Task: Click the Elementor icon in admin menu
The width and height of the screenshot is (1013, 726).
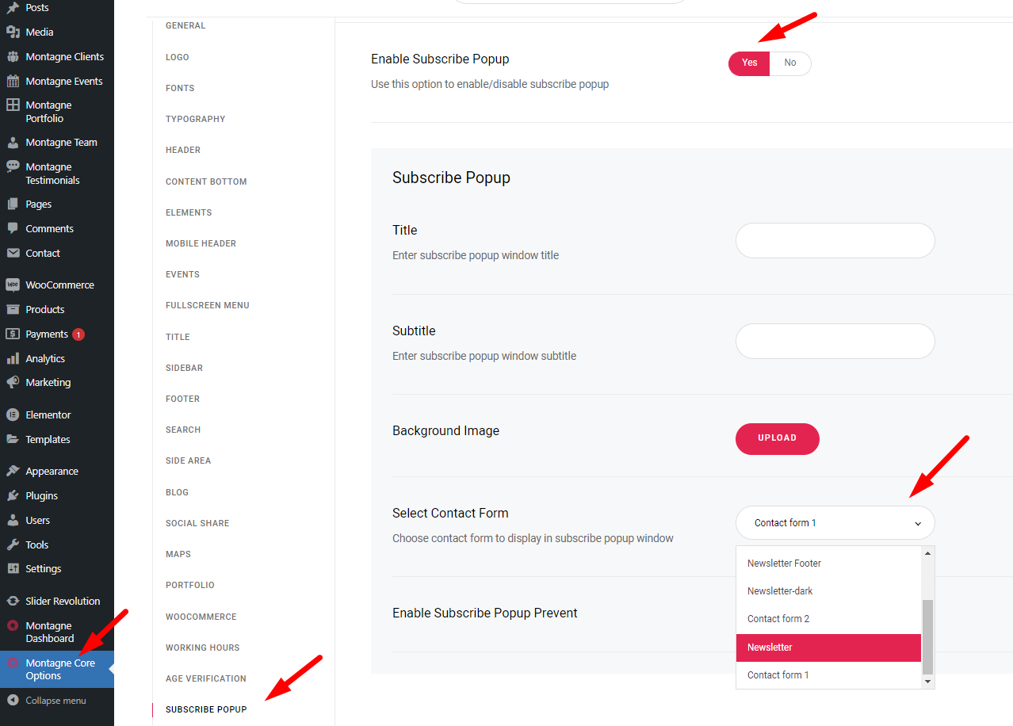Action: pyautogui.click(x=13, y=415)
